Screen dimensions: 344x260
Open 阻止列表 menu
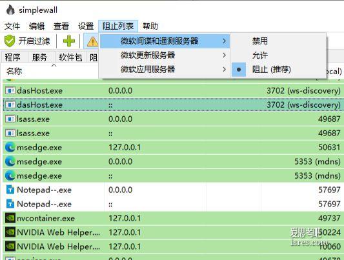coord(118,26)
